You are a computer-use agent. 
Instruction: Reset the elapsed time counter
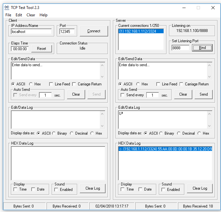point(41,49)
